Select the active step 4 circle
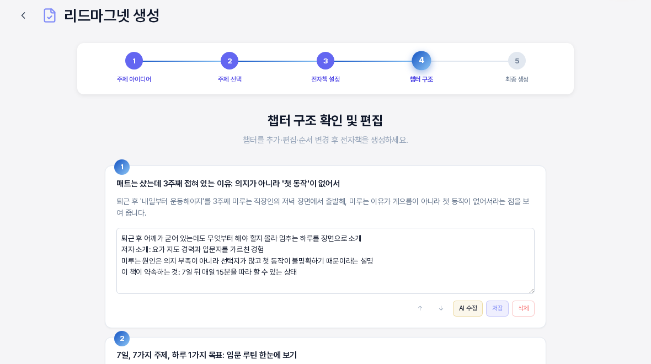The image size is (651, 364). 421,61
